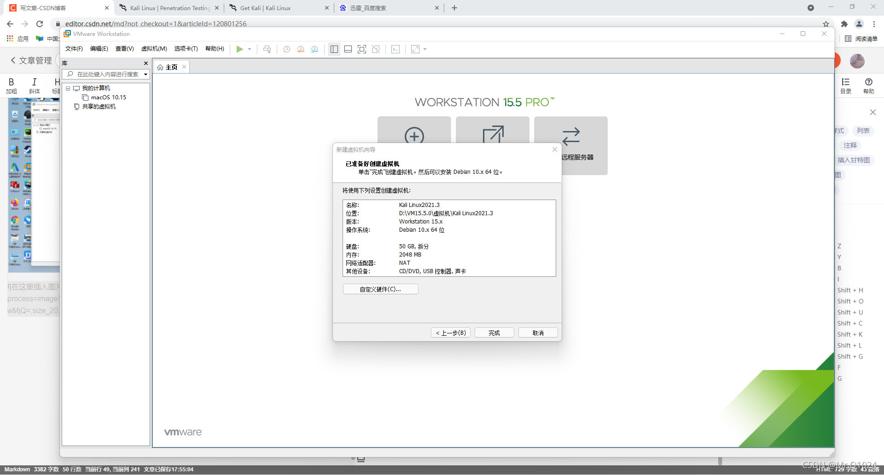Select 我的计算机 in the library tree
884x475 pixels.
pyautogui.click(x=96, y=88)
